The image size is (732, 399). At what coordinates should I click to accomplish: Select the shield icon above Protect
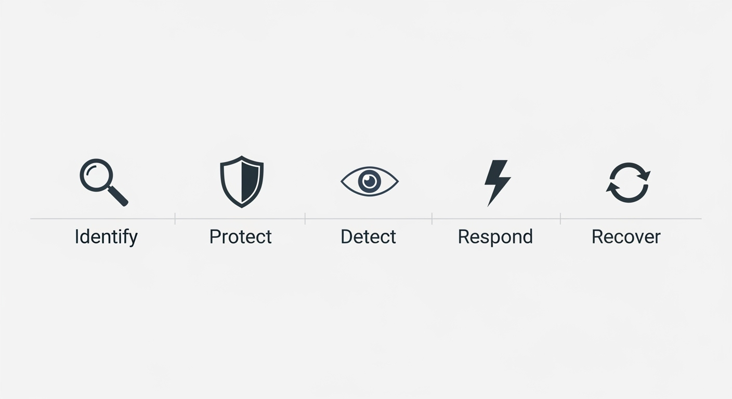pos(242,181)
